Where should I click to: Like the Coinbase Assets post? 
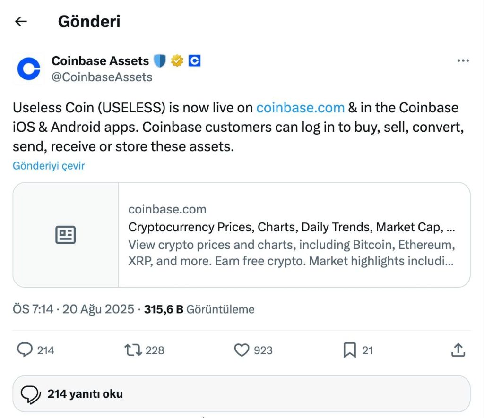(242, 350)
